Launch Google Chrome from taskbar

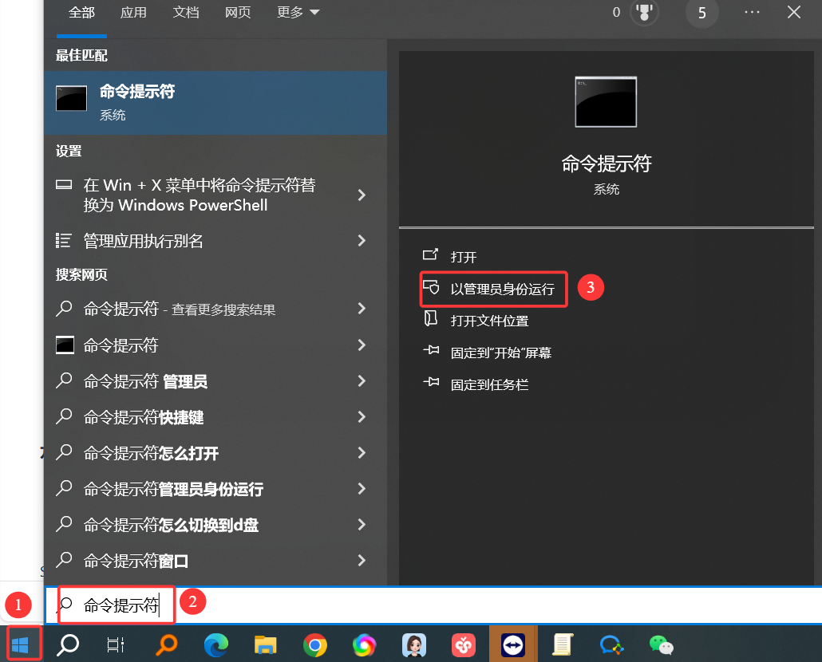tap(315, 644)
